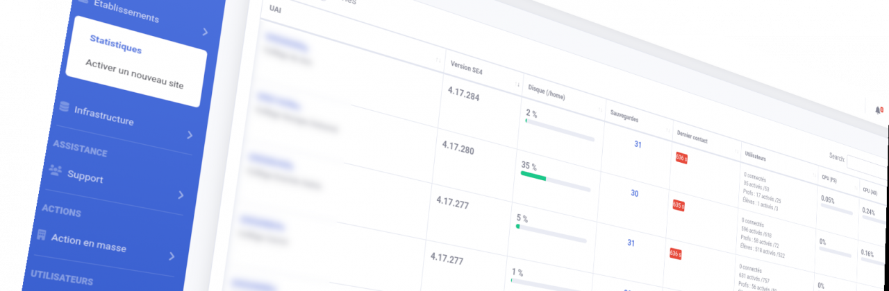The image size is (889, 291).
Task: Open the Infrastructure menu item
Action: [103, 115]
